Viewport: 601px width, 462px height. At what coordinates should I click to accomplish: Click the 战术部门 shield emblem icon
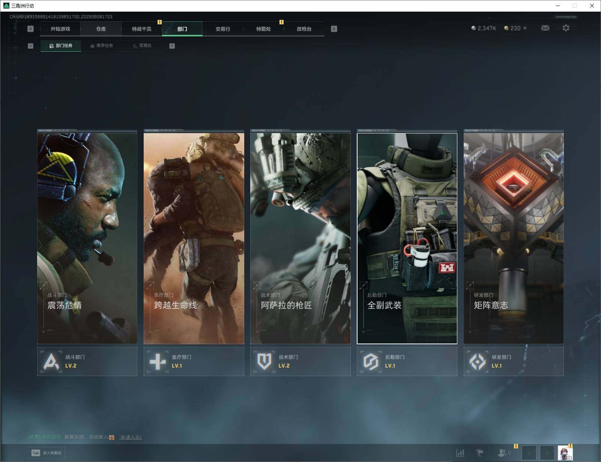[x=264, y=361]
